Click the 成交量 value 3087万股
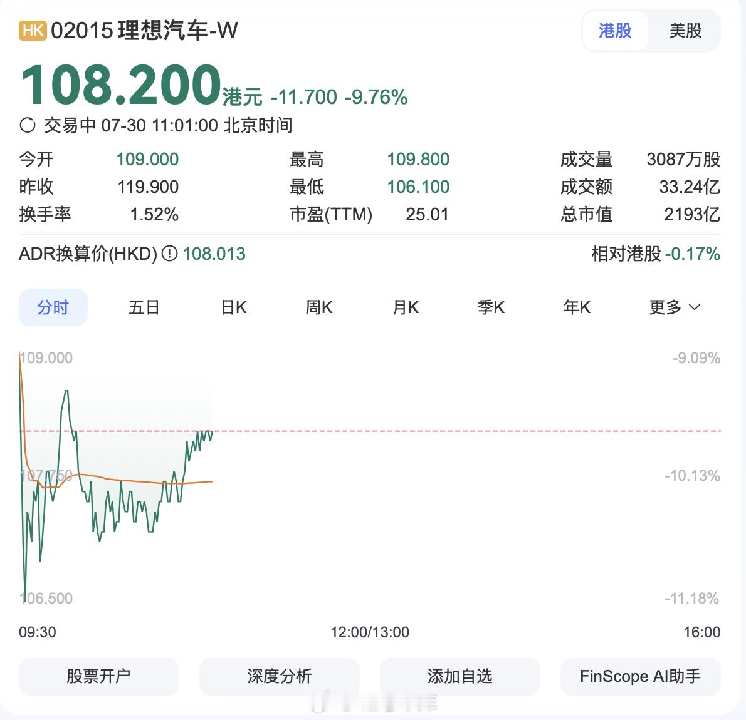Image resolution: width=746 pixels, height=720 pixels. point(683,159)
